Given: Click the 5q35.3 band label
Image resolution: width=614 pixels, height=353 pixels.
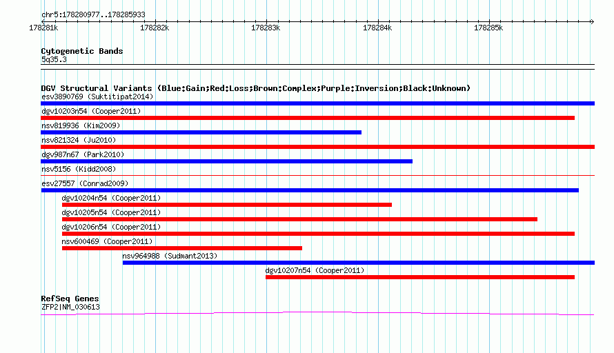Looking at the screenshot, I should coord(54,59).
